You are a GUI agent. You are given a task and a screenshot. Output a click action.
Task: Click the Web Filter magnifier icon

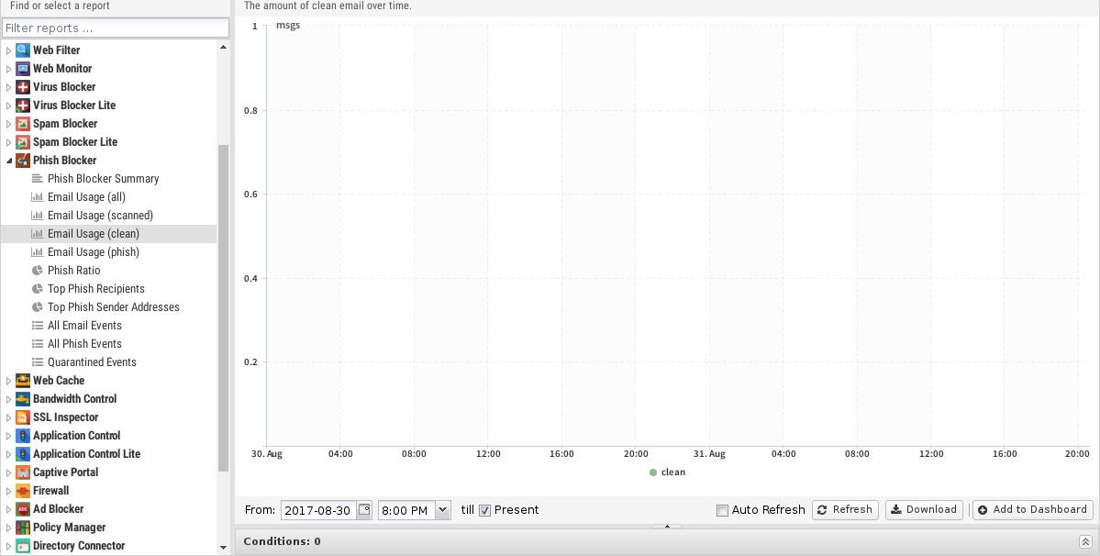pos(22,50)
